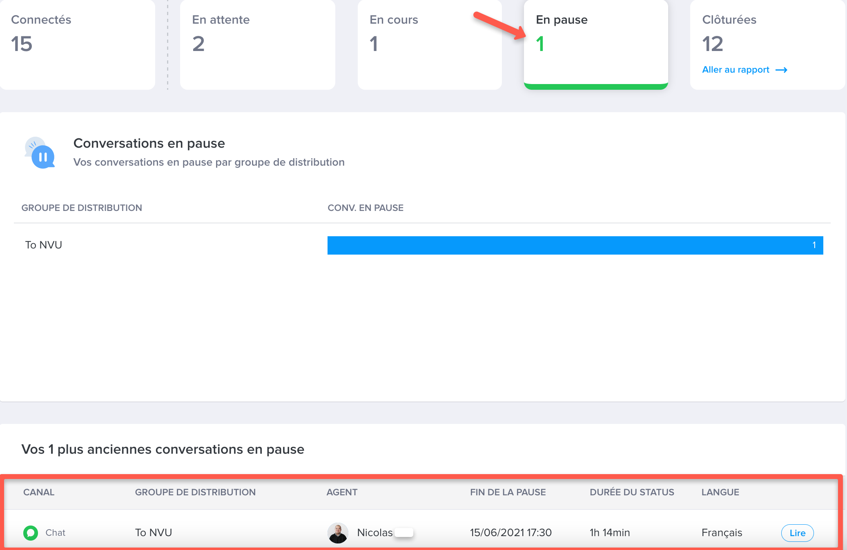
Task: Sort by DURÉE DU STATUS column
Action: tap(632, 492)
